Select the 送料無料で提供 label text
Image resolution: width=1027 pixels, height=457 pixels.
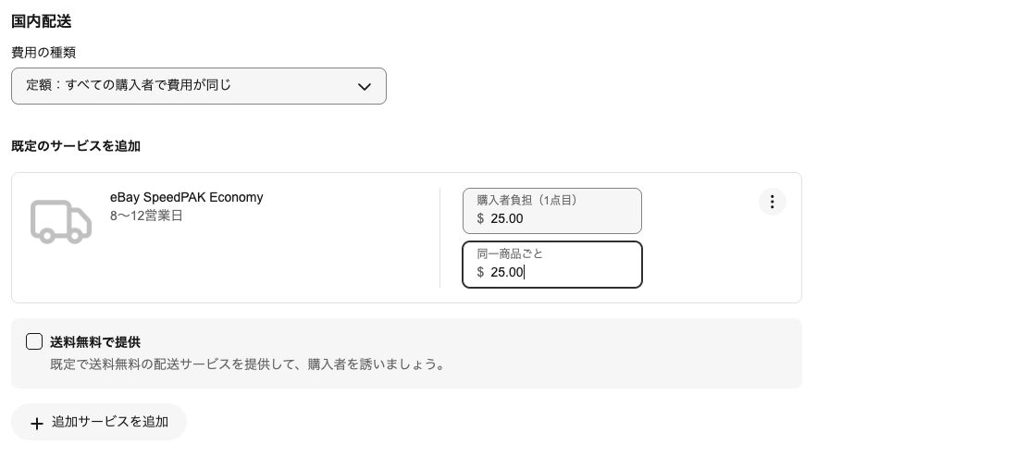click(x=95, y=342)
